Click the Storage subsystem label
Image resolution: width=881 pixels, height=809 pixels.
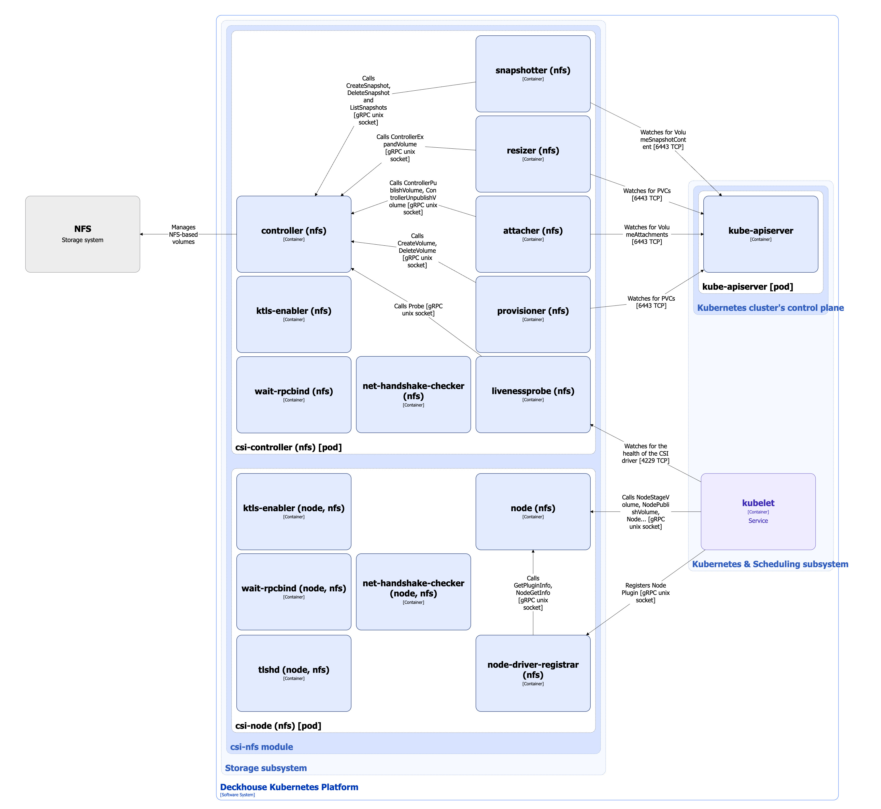(x=266, y=768)
